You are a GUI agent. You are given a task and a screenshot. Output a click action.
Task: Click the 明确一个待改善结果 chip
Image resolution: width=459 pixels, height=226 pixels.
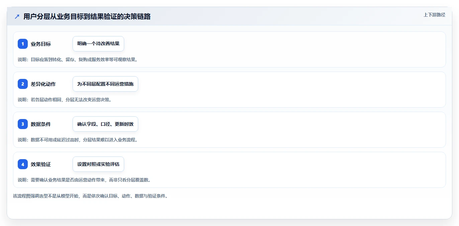point(98,44)
